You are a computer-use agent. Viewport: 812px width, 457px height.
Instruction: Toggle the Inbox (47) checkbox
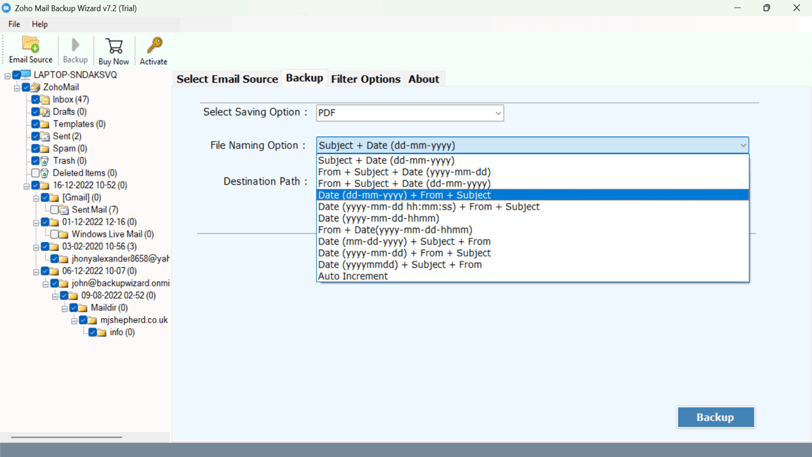[36, 100]
